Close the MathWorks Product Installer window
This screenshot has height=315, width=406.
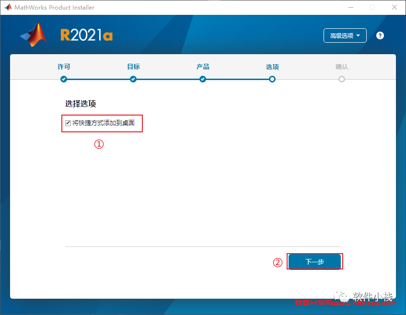[394, 7]
